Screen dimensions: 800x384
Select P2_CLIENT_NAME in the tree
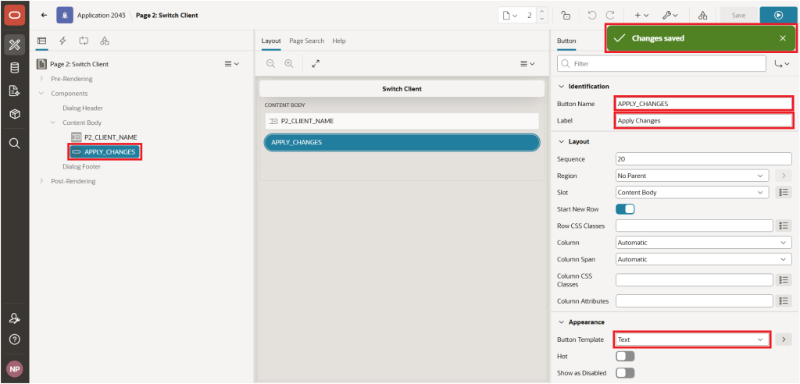coord(104,137)
